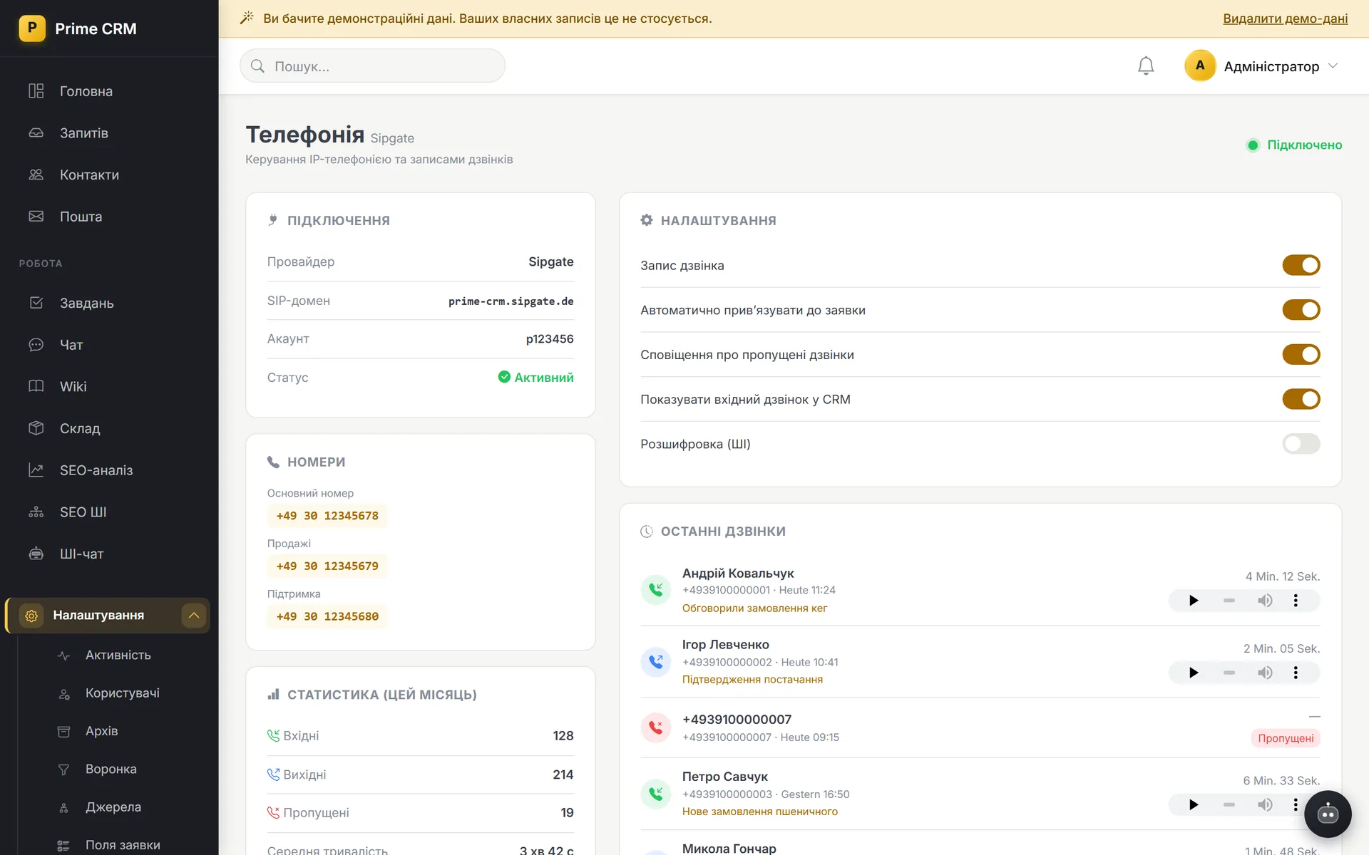Click account value p123456
The image size is (1369, 855).
(x=550, y=339)
